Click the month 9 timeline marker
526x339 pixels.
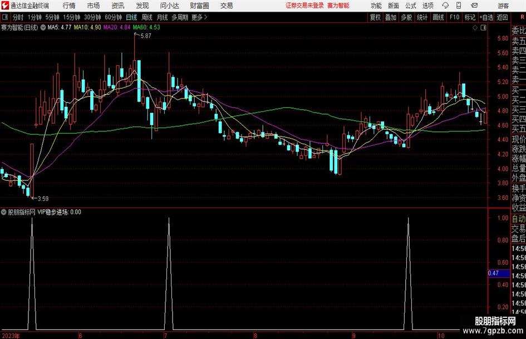coord(353,336)
